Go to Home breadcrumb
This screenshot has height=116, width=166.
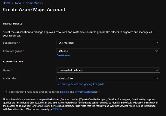pos(6,3)
